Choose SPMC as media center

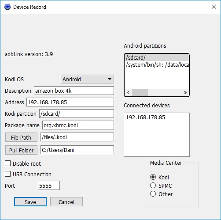(153, 186)
